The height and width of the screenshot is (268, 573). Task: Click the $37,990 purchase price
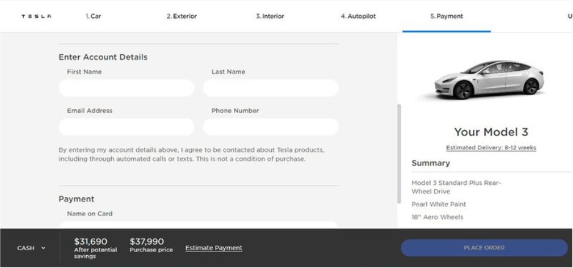pos(147,242)
